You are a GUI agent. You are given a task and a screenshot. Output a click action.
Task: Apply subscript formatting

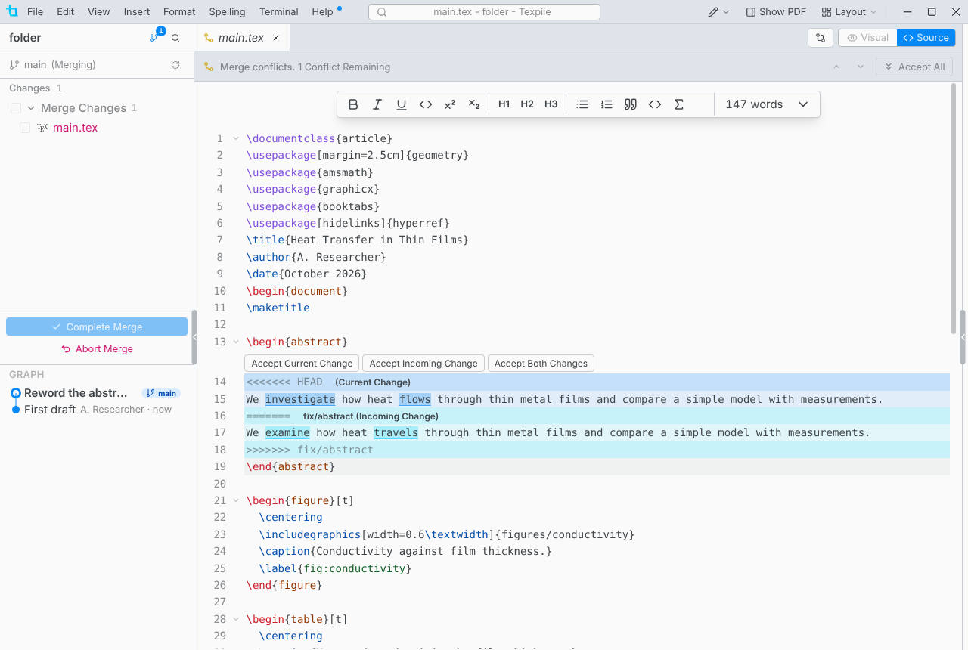474,104
